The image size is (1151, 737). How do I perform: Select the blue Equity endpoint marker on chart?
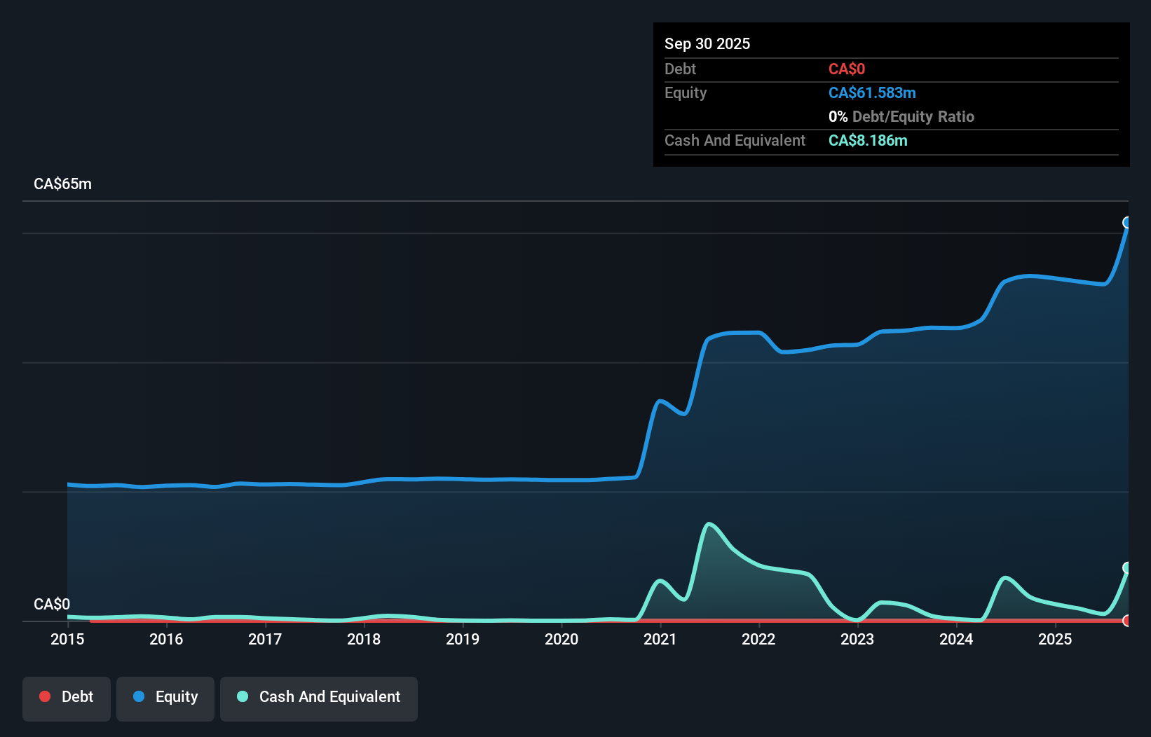1126,223
